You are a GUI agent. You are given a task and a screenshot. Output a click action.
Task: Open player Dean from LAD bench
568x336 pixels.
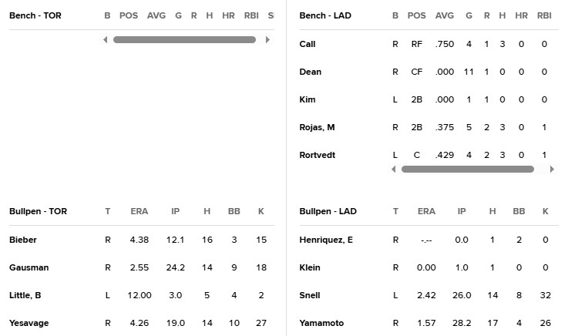coord(310,72)
